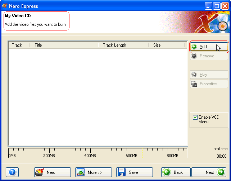Click the Play icon on the right panel
Viewport: 231px width, 181px height.
point(194,75)
